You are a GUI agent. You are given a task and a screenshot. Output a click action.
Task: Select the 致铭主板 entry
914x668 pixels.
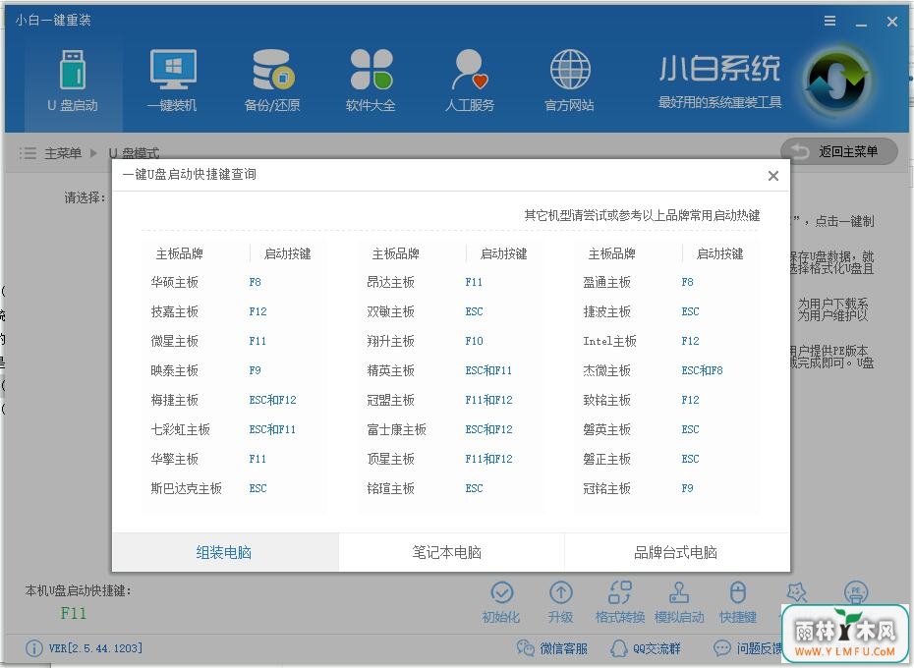606,400
